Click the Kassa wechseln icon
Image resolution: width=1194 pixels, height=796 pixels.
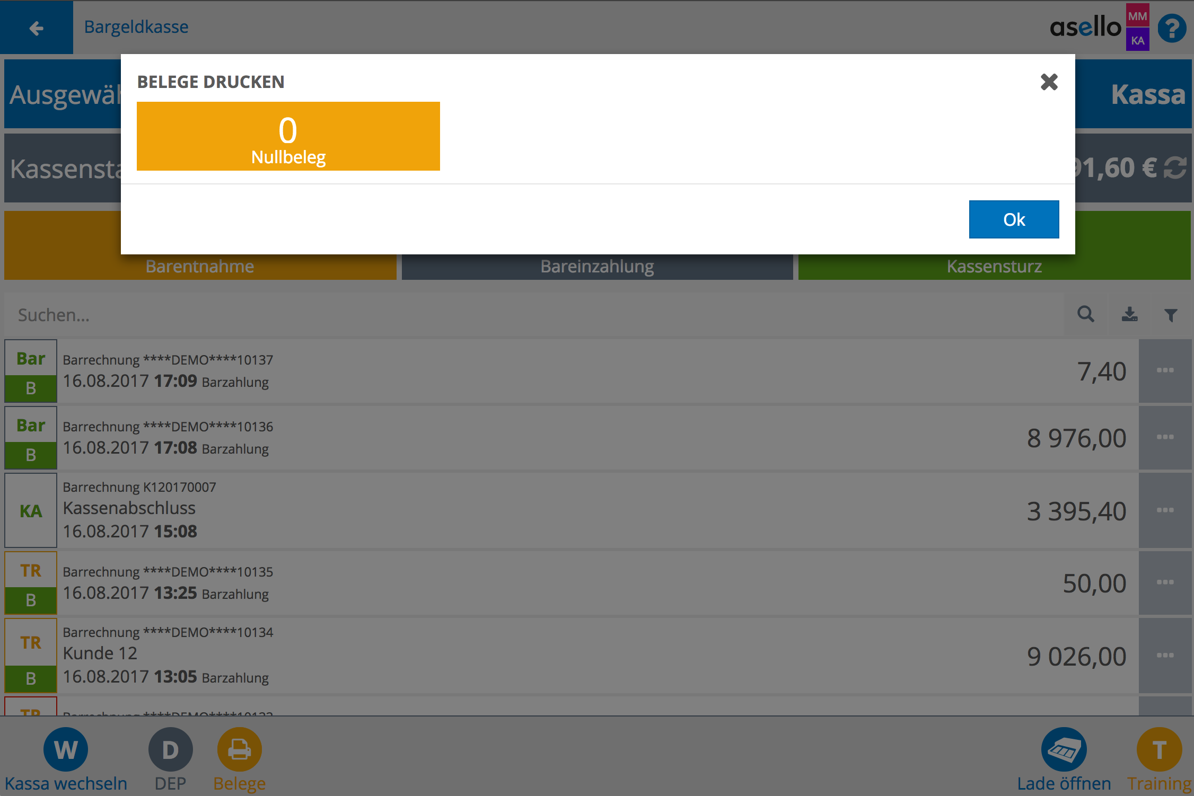(x=65, y=749)
